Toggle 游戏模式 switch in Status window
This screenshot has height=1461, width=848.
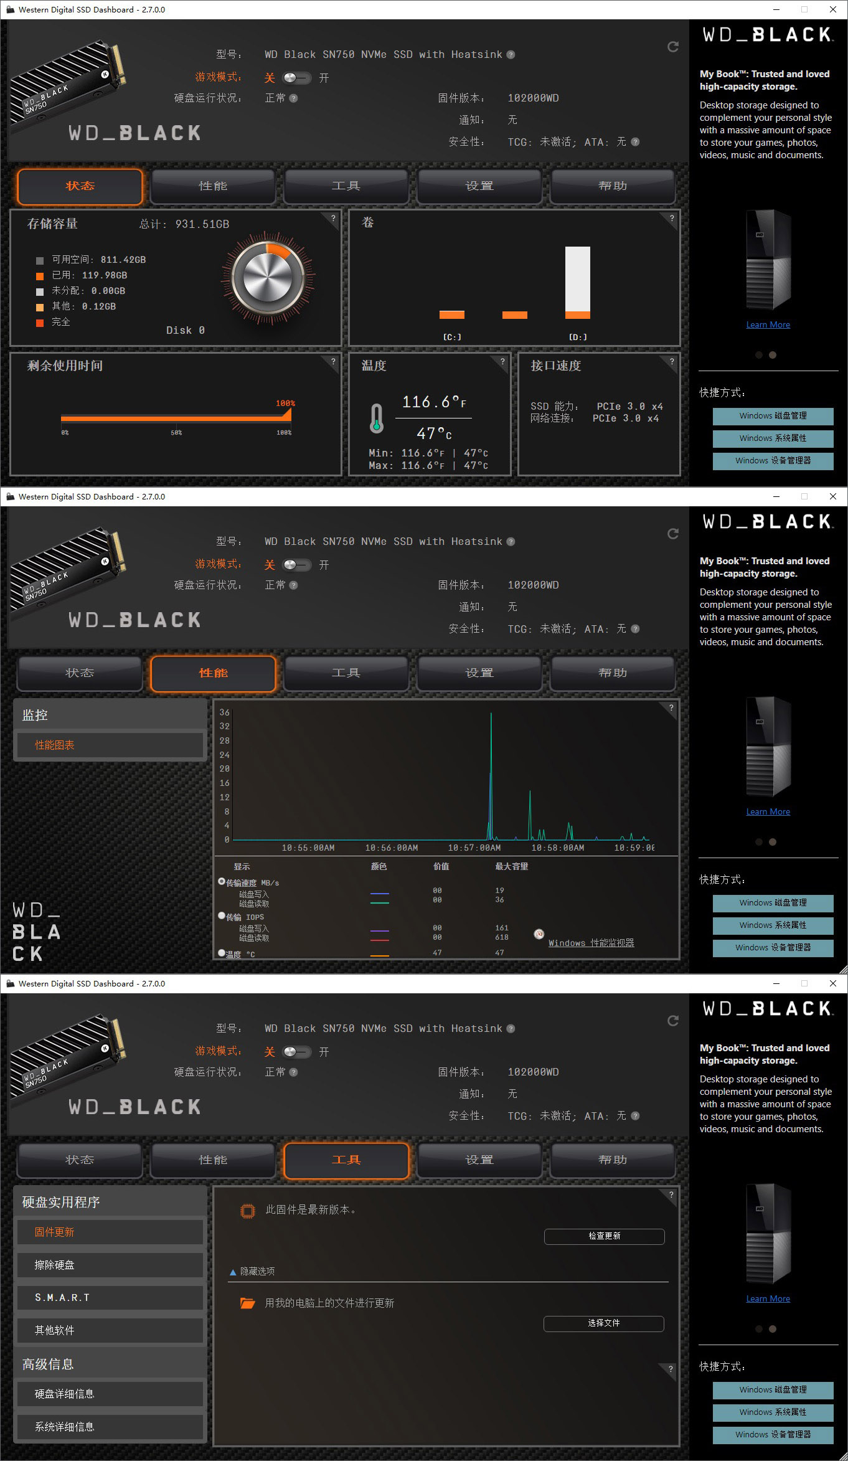click(x=296, y=78)
